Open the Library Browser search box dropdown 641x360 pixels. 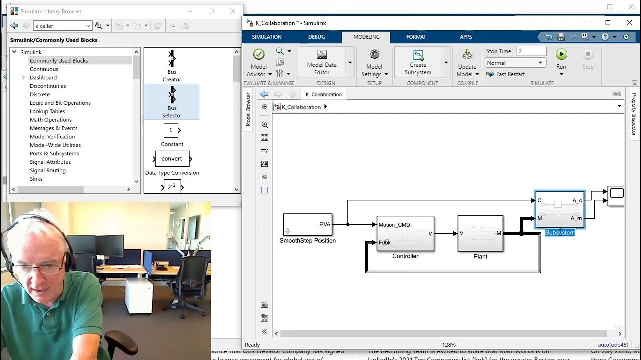88,26
